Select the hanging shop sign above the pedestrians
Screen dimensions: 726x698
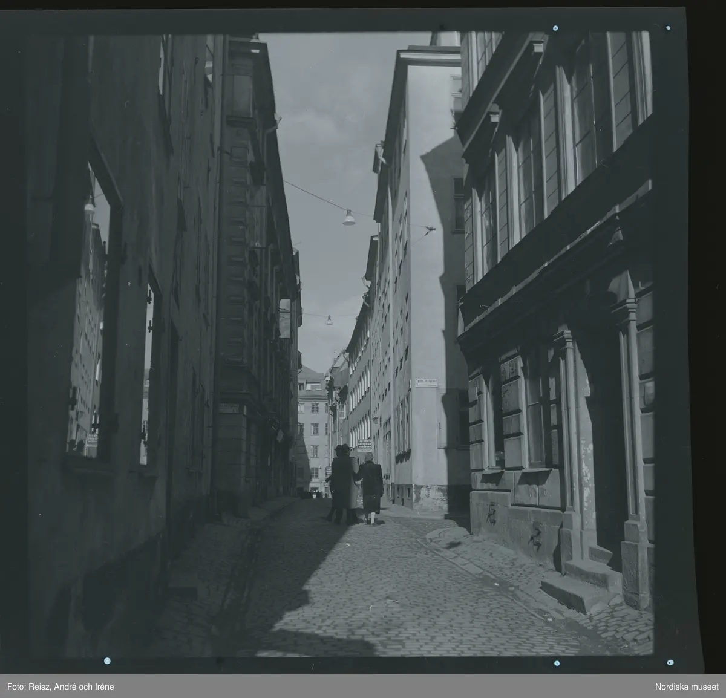point(364,445)
